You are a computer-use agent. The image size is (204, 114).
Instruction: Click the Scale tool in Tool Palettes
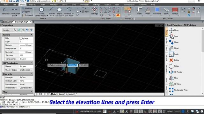tap(173, 54)
